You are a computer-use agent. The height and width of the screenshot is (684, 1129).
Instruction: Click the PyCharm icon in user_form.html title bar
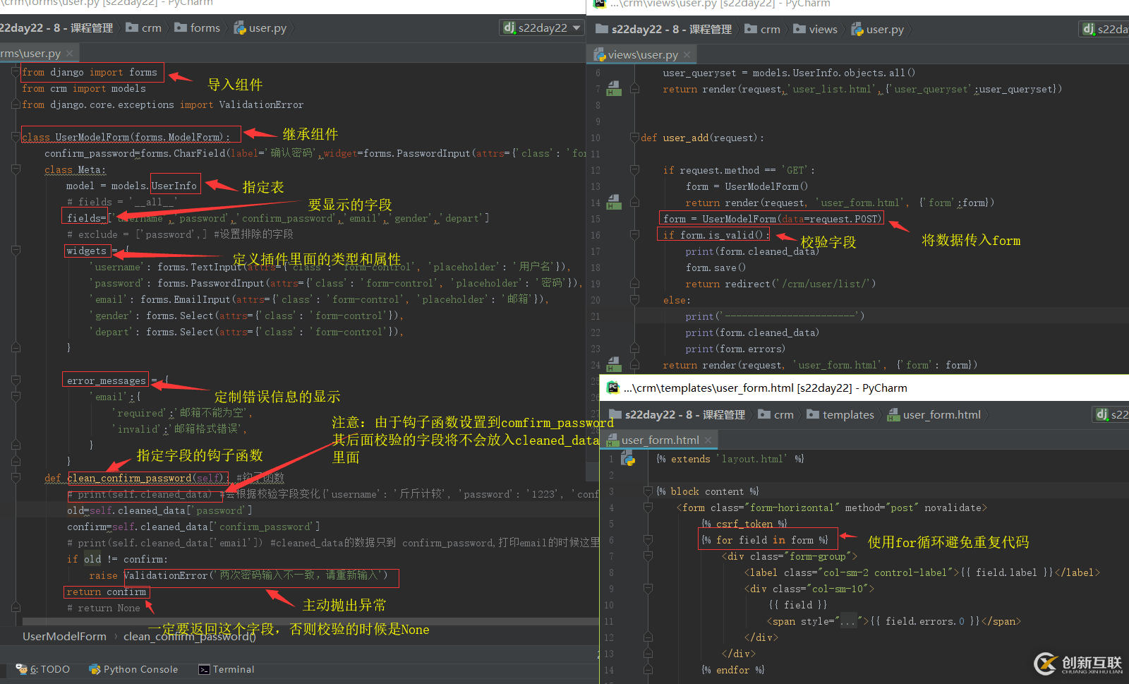(x=613, y=388)
